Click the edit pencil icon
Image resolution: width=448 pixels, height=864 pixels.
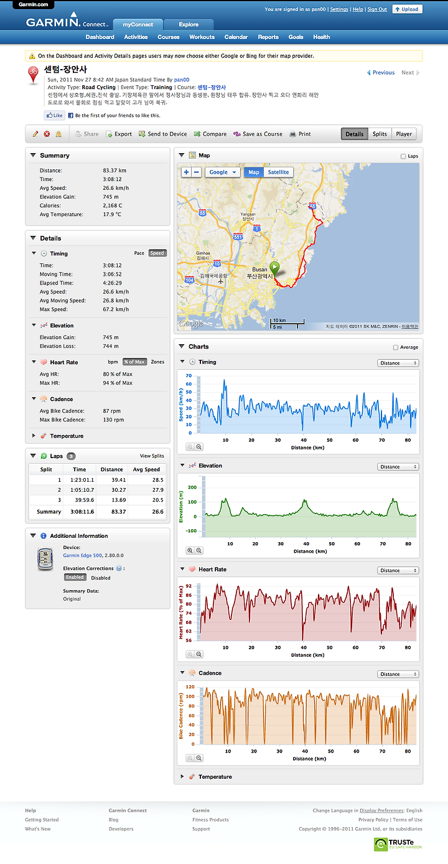coord(35,134)
